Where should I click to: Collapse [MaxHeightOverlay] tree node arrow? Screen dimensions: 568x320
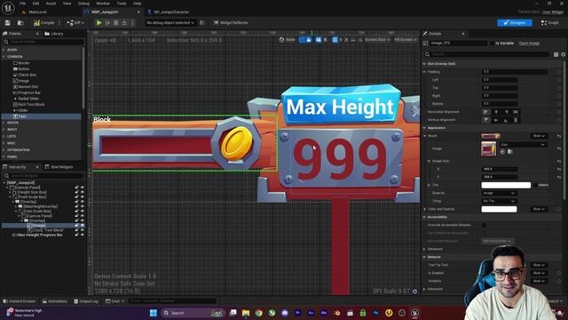(16, 206)
